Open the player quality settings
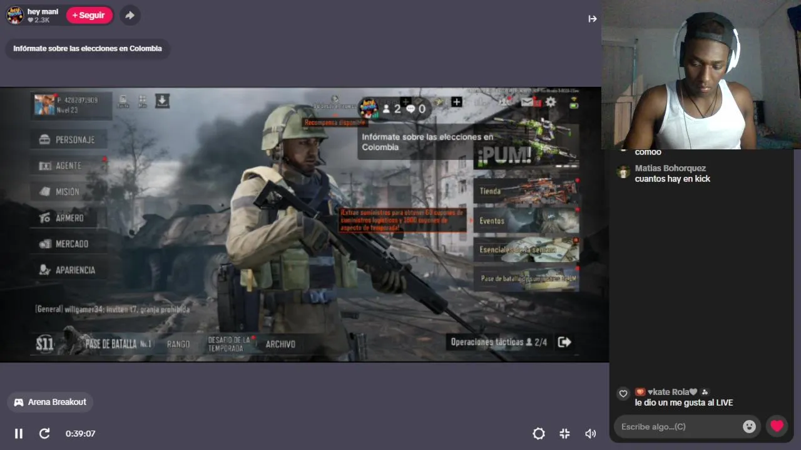Viewport: 801px width, 450px height. point(538,433)
